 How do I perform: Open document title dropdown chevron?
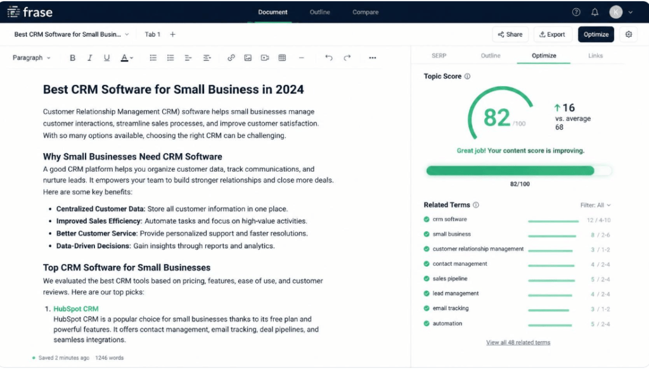pyautogui.click(x=127, y=34)
